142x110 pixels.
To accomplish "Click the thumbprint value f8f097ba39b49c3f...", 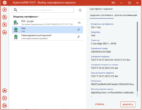I will tap(113, 84).
